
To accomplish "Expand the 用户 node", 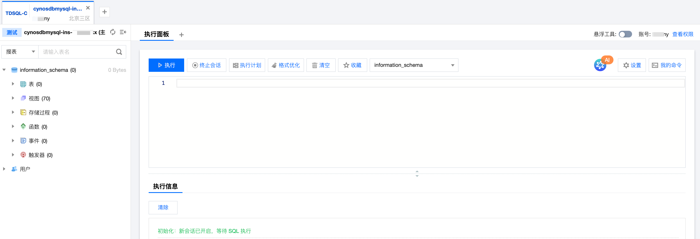I will pos(4,169).
